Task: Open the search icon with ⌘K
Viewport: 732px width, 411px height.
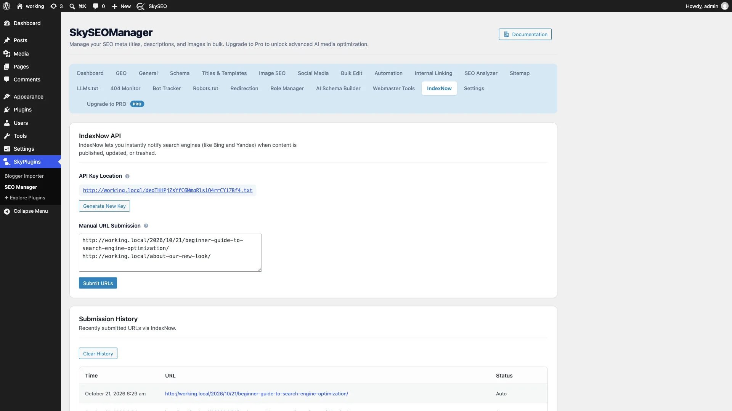Action: 72,6
